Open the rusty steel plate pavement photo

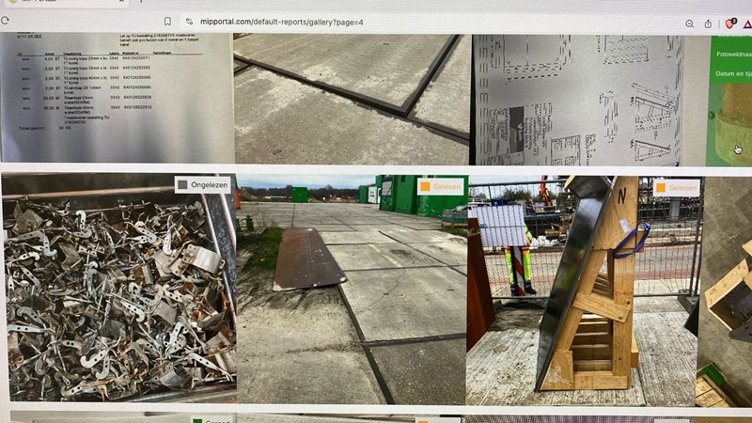pyautogui.click(x=352, y=290)
